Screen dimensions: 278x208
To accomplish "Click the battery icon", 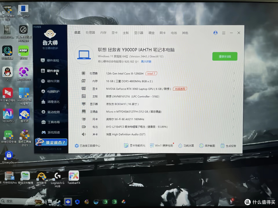I will tap(84, 127).
